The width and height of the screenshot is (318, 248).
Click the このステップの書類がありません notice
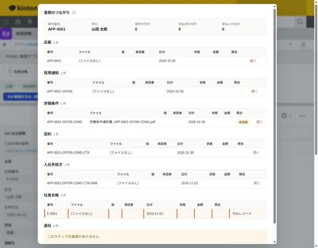click(x=155, y=236)
